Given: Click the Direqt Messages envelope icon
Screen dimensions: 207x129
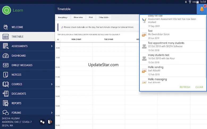Looking at the screenshot, I should tap(6, 65).
